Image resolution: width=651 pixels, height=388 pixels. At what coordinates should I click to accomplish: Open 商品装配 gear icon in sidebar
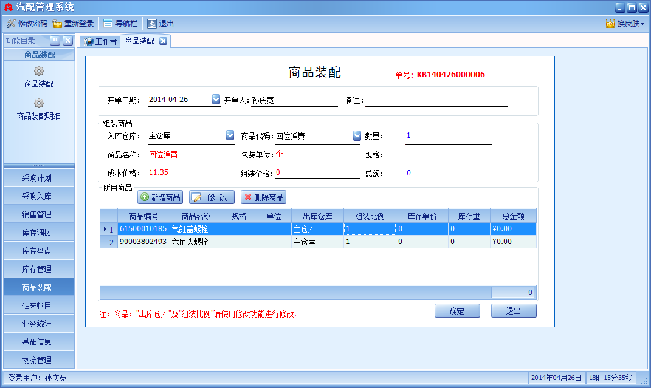pos(39,72)
